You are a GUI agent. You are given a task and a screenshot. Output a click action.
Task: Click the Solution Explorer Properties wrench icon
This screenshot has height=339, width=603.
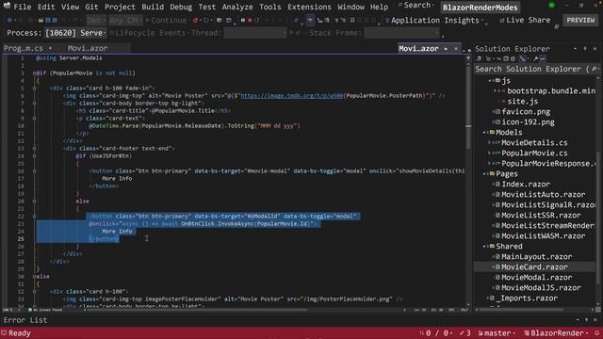[x=535, y=58]
